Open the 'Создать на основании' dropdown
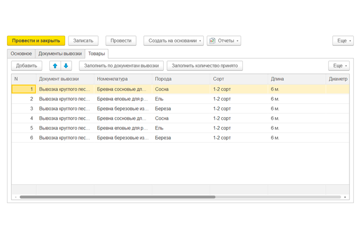362x239 pixels. pyautogui.click(x=173, y=41)
